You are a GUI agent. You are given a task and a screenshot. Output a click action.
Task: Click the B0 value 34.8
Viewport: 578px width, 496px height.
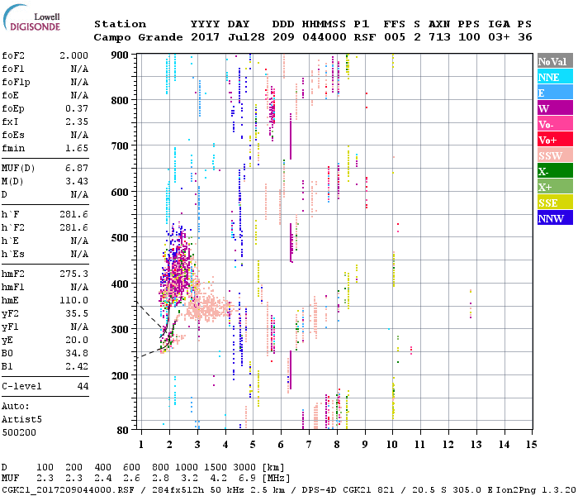77,353
